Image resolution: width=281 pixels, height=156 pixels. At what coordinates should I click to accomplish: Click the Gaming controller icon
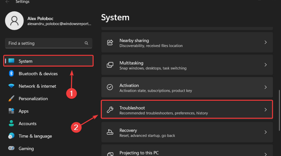point(12,149)
